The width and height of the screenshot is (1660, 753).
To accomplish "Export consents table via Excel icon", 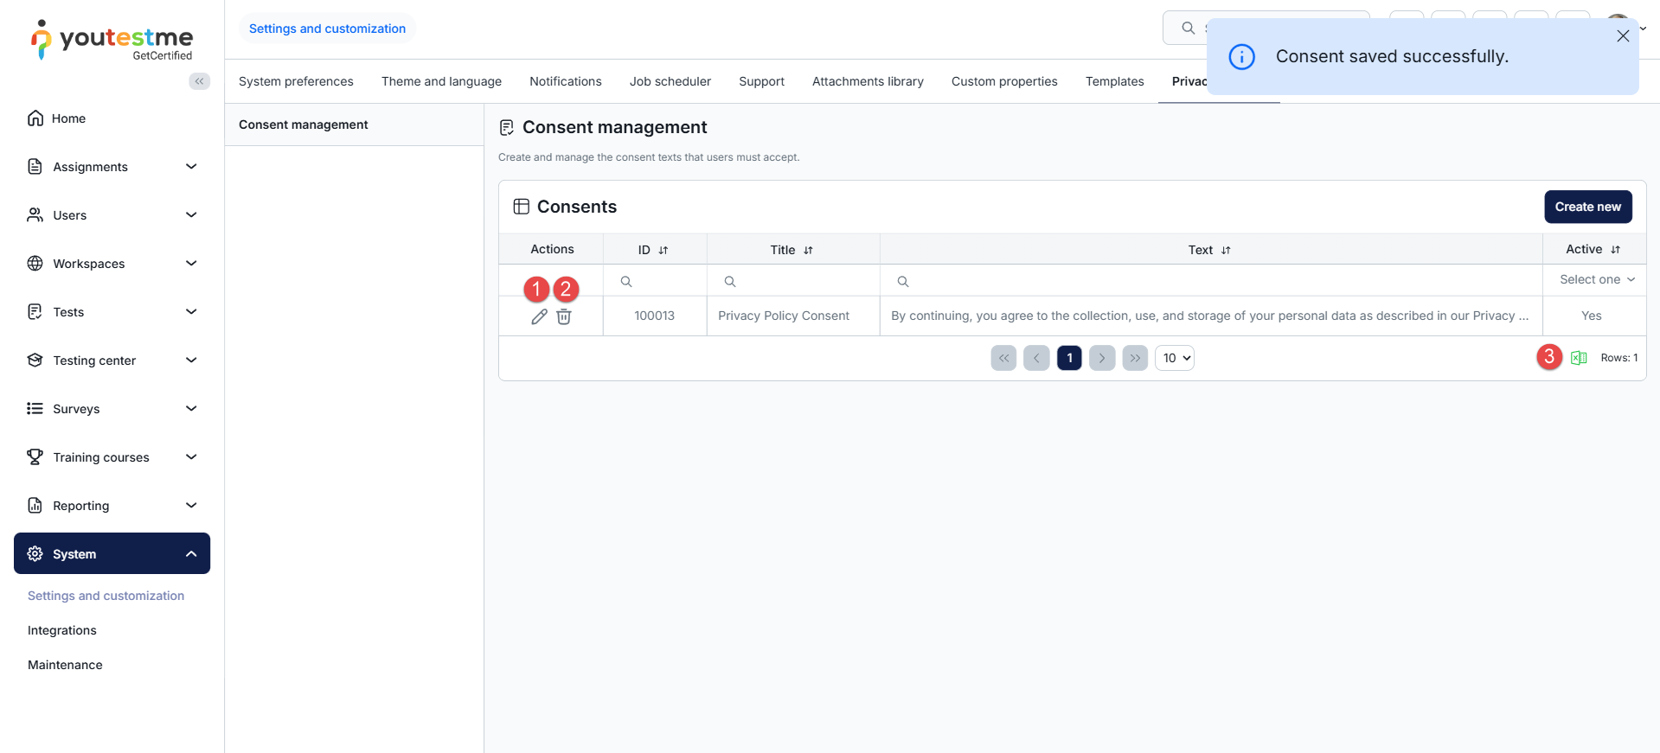I will (x=1579, y=358).
